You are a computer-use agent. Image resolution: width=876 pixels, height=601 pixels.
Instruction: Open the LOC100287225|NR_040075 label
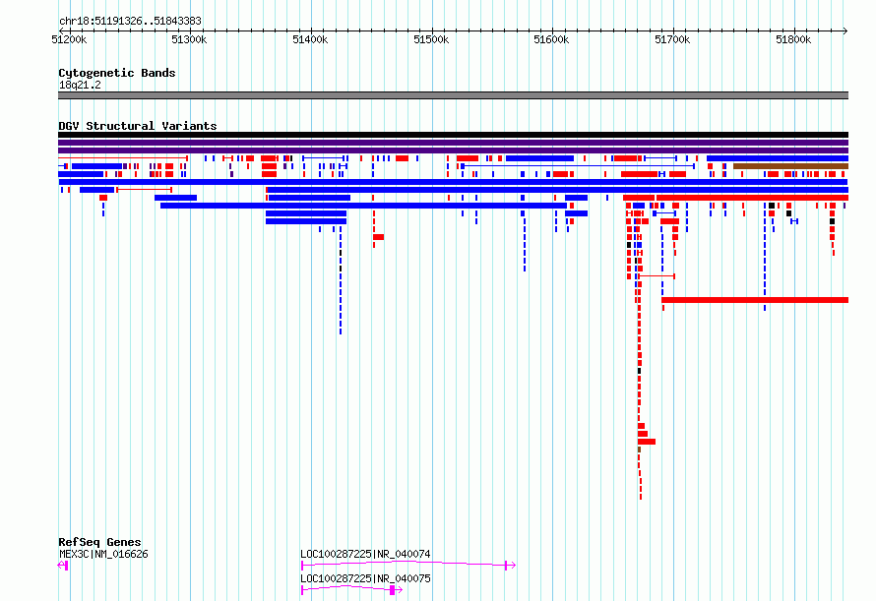365,578
